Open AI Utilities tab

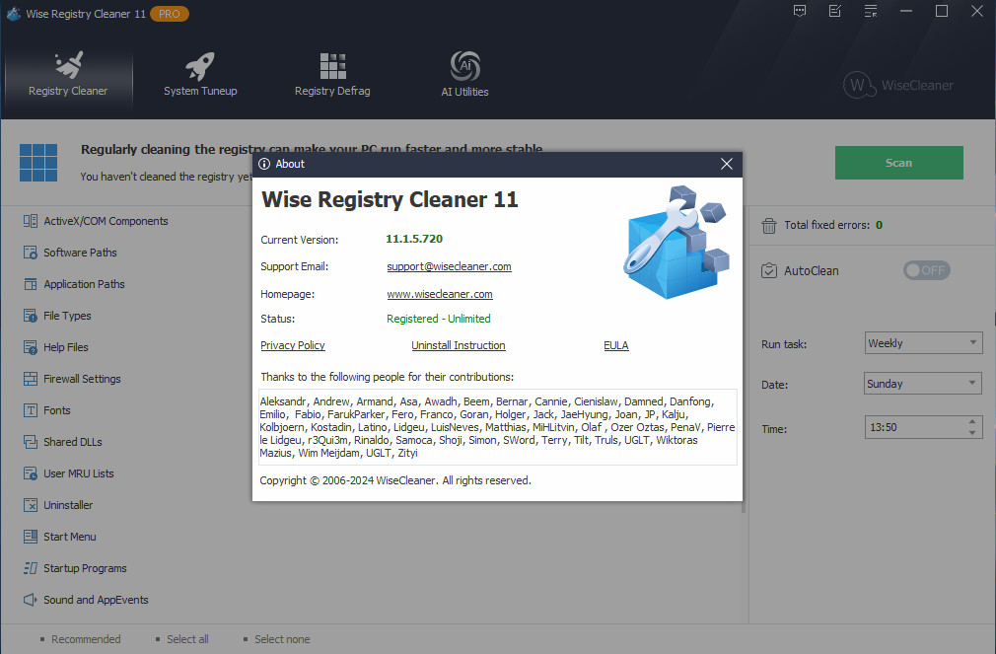point(464,75)
